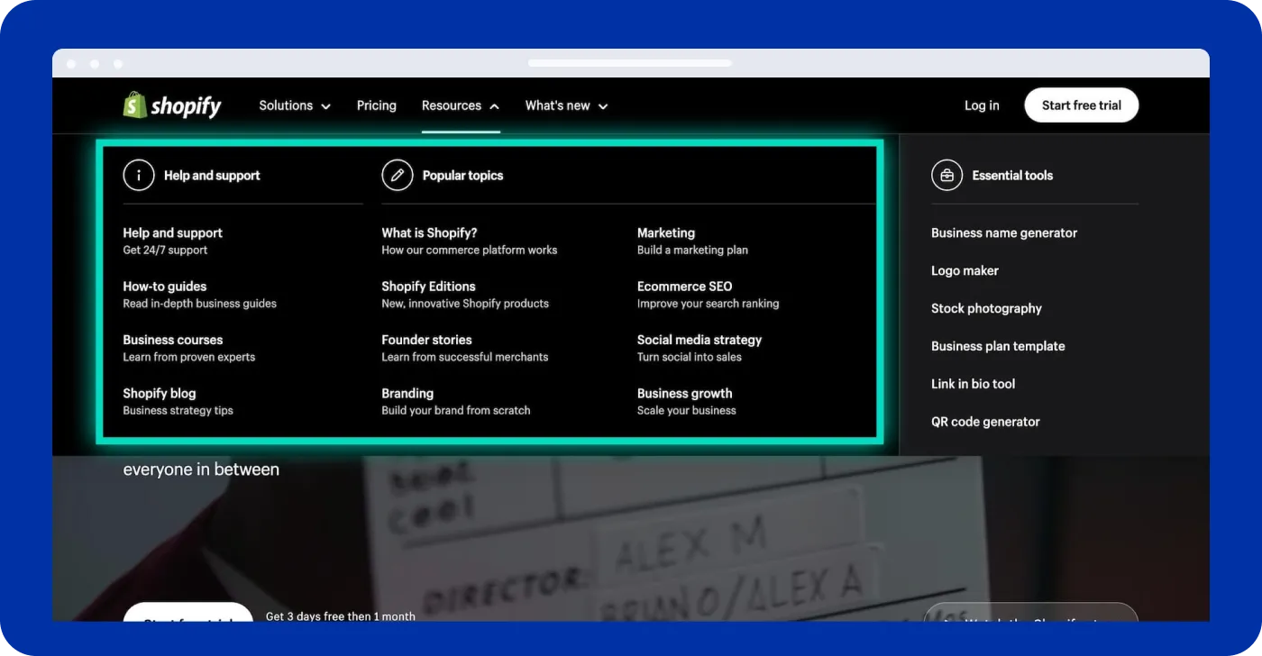Click the Essential tools briefcase icon
Image resolution: width=1262 pixels, height=656 pixels.
pyautogui.click(x=946, y=176)
